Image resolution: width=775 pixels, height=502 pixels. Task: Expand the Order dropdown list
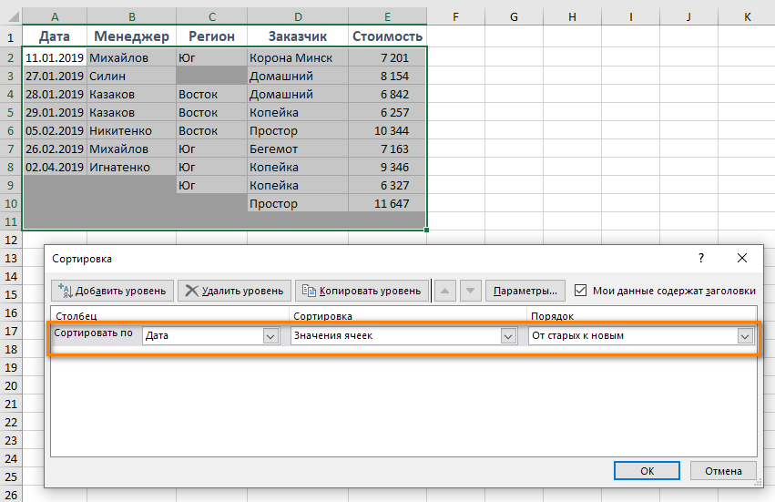746,335
